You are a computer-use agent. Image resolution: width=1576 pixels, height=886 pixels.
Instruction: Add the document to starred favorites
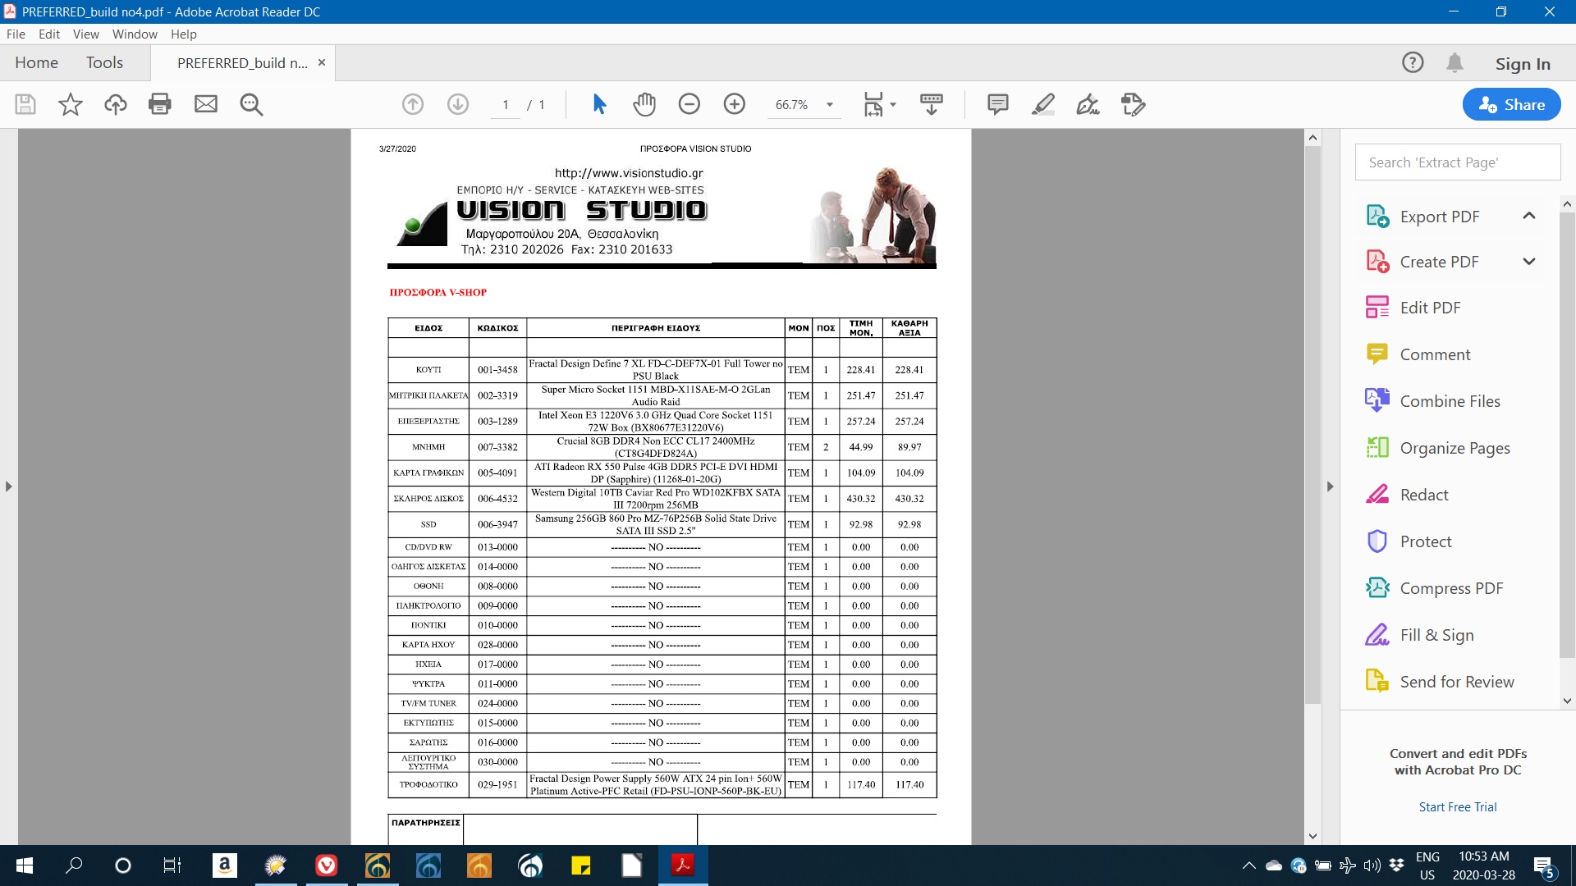click(x=71, y=104)
